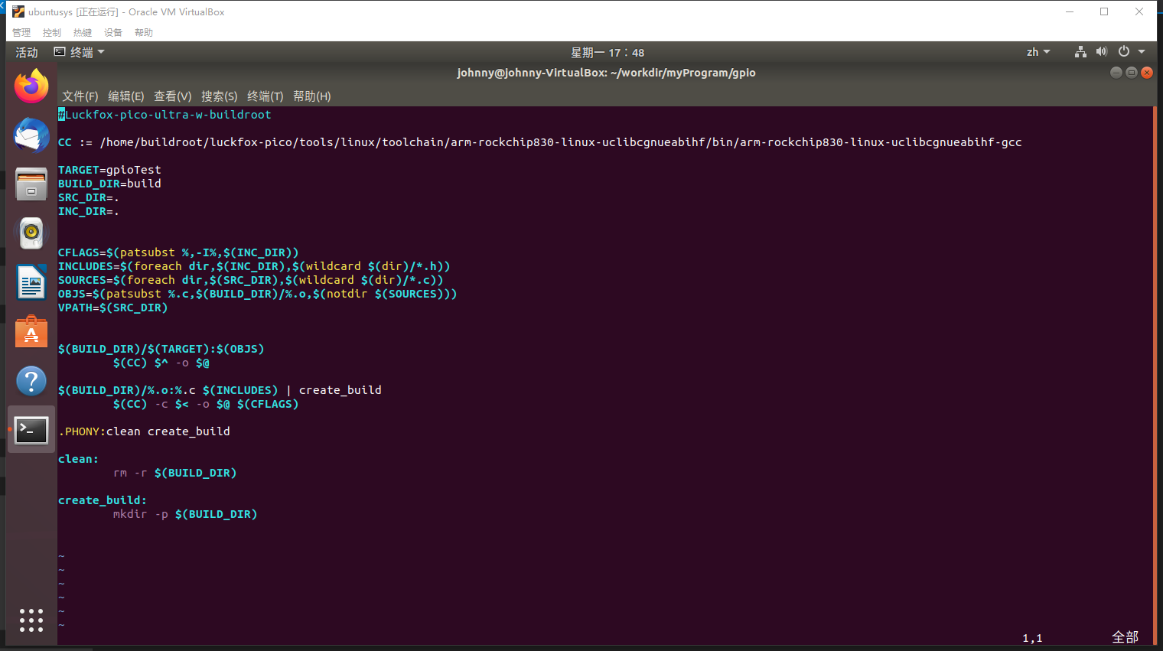The width and height of the screenshot is (1163, 651).
Task: Click the mkdir -p $(BUILD_DIR) line
Action: (185, 514)
